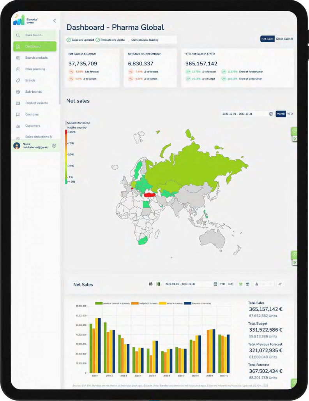Click Total Budget value 331,522,586 €
Screen dimensions: 309x401
265,330
